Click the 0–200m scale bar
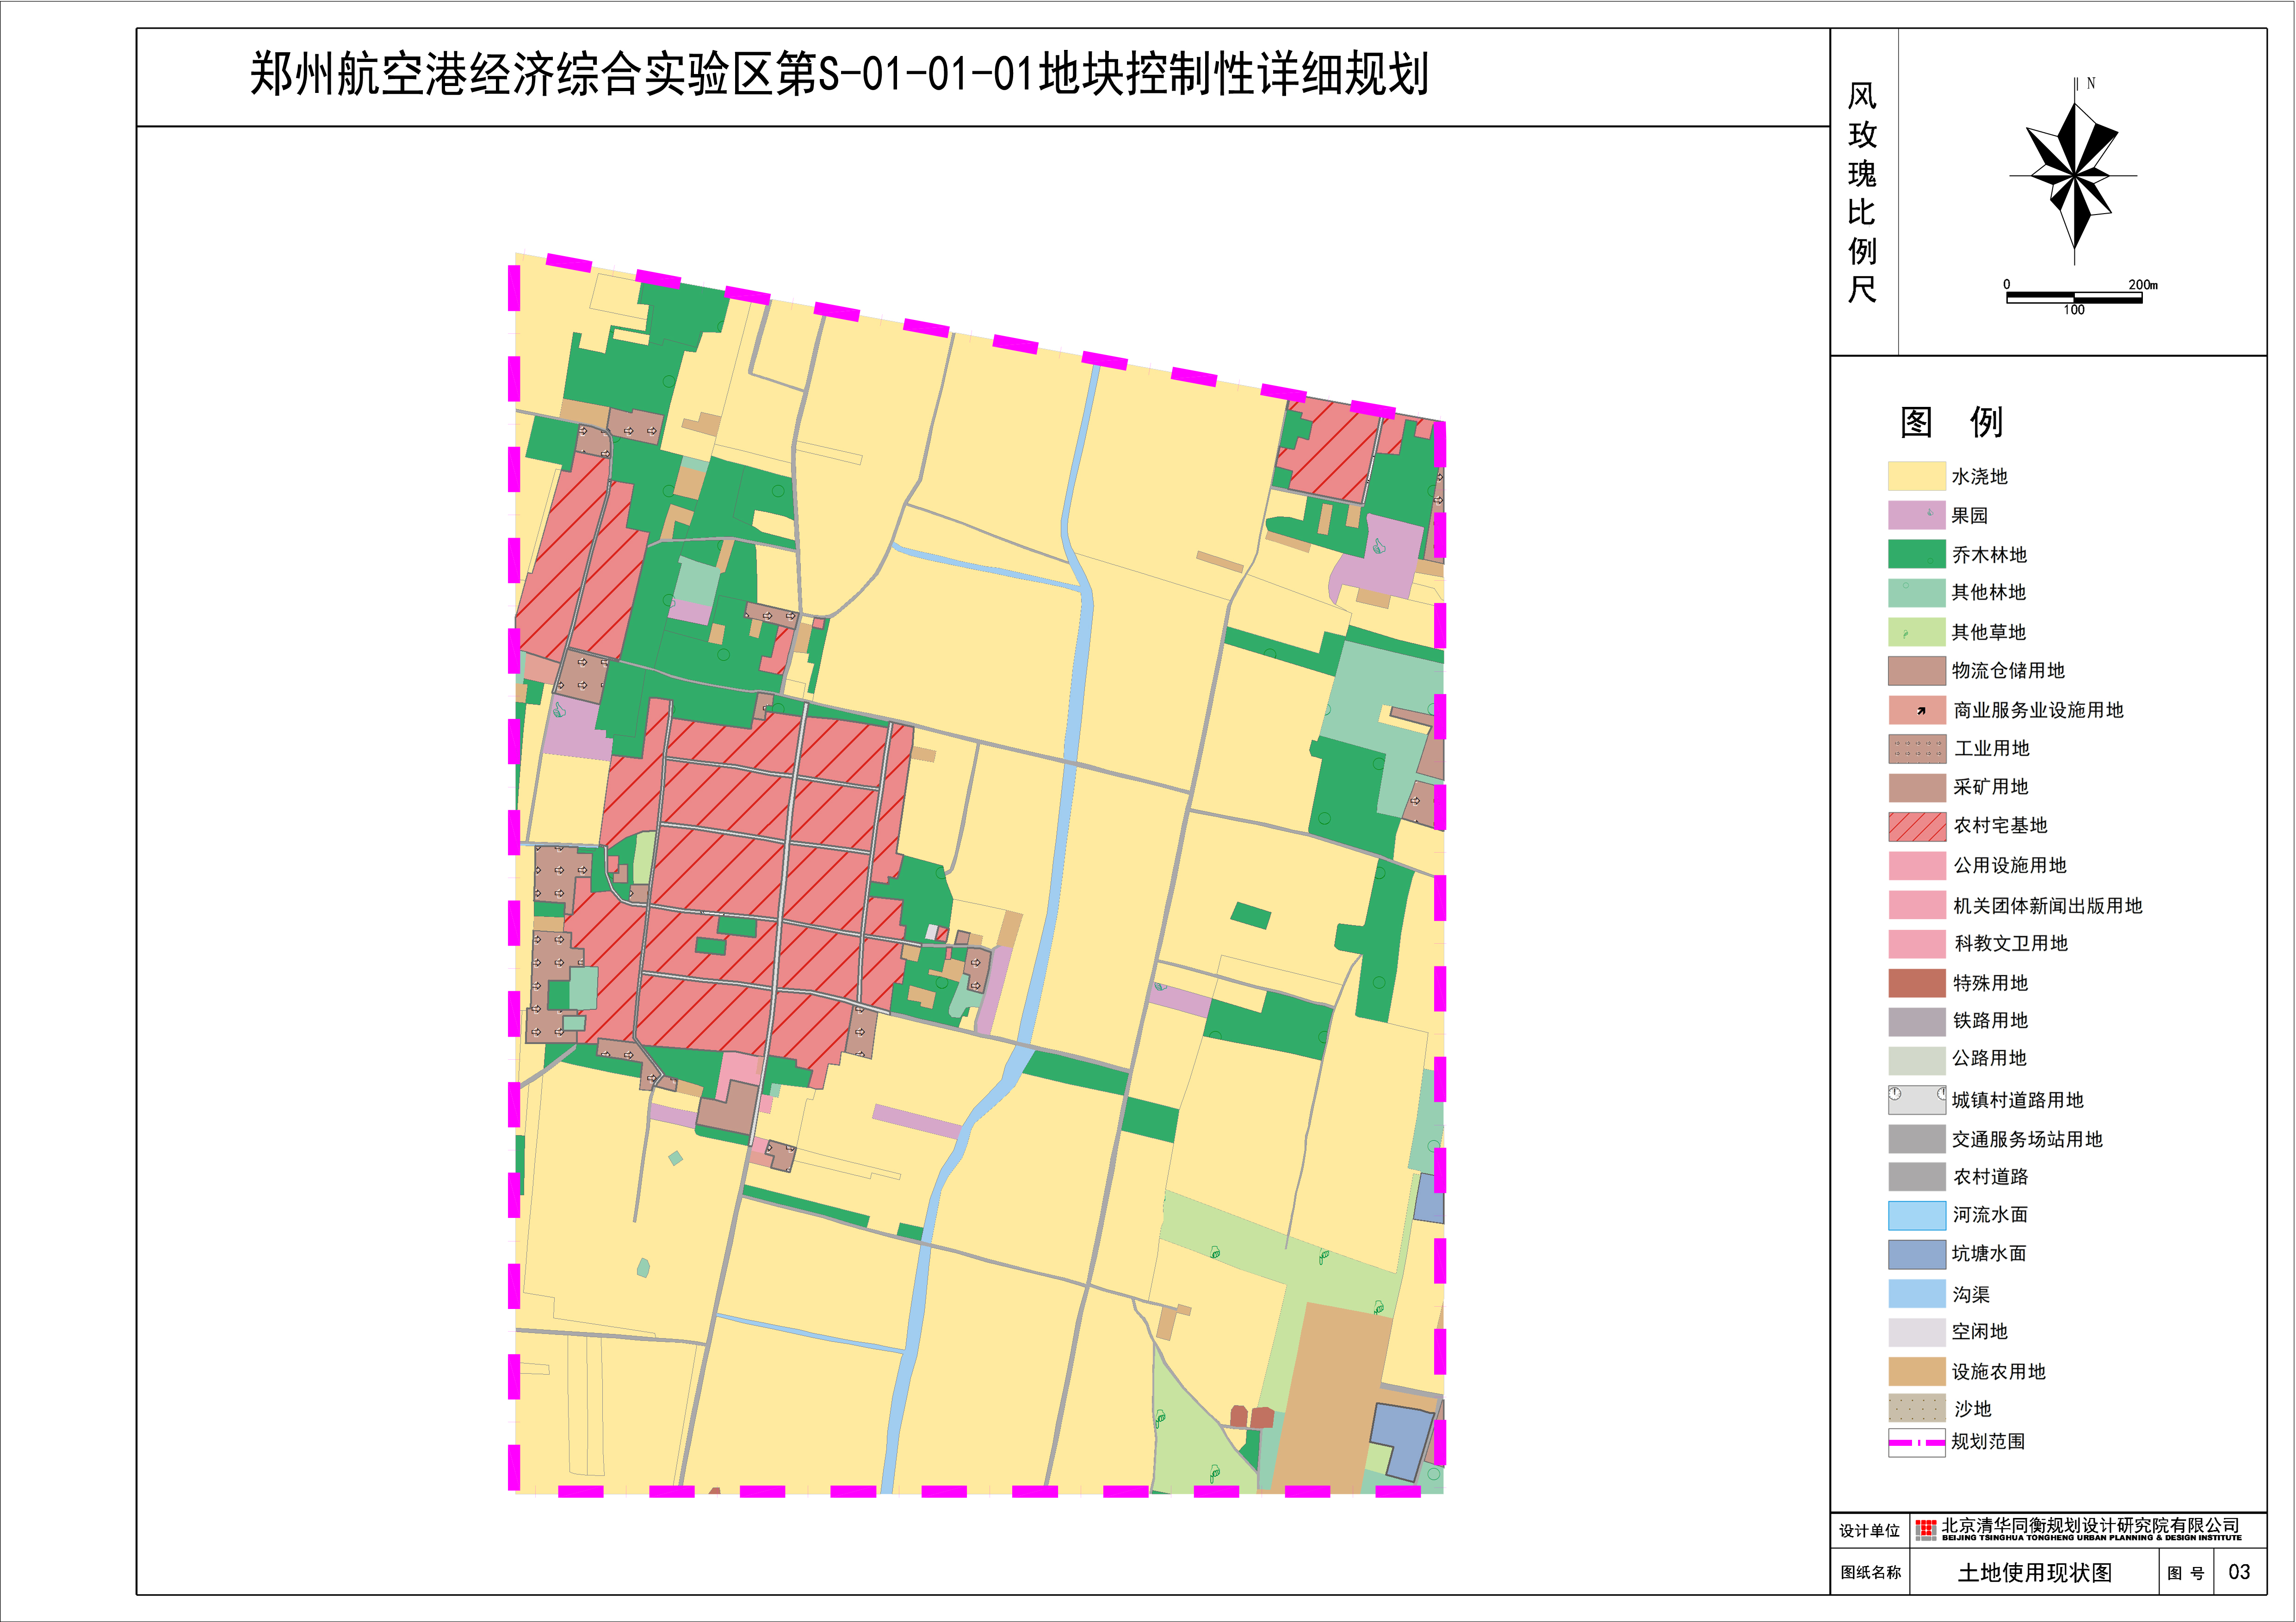 coord(2074,297)
